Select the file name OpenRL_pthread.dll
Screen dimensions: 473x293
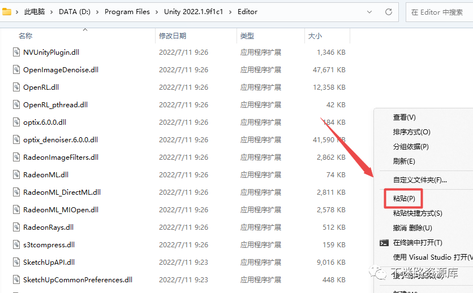[x=55, y=104]
